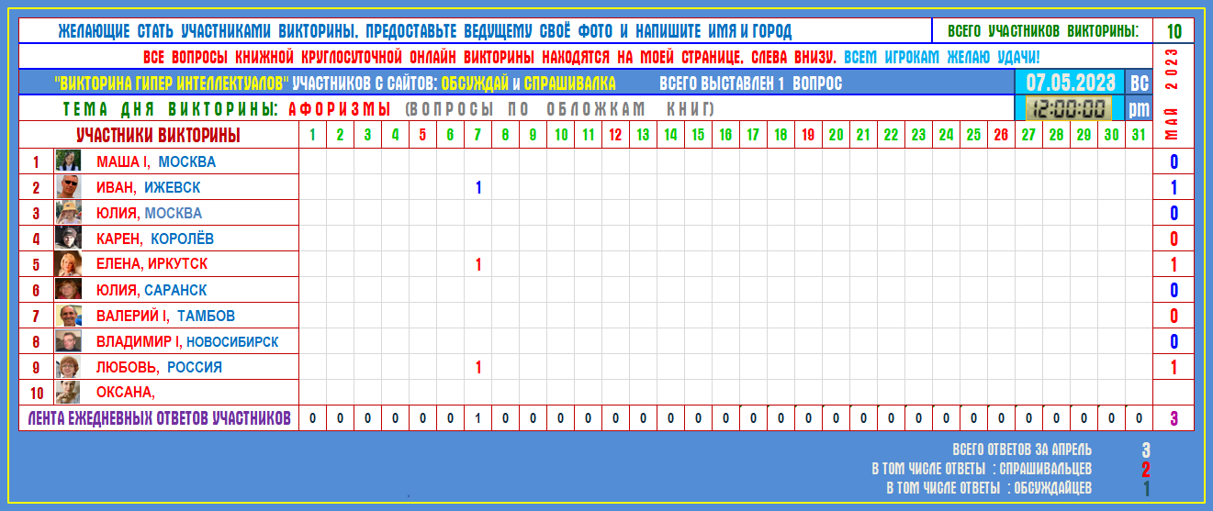Select the АФОРИЗМЫ quiz topic text

[339, 109]
